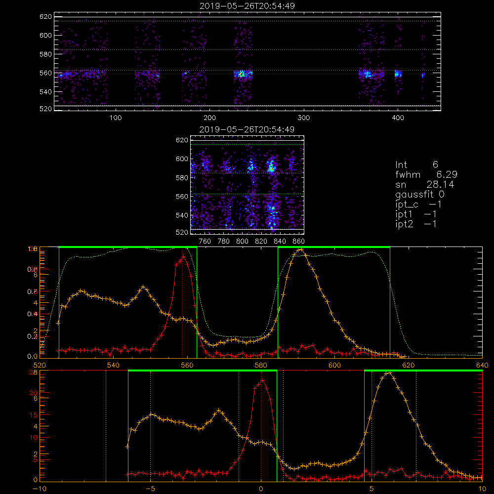Click y-axis label 540 of top spectrogram
Viewport: 494px width, 494px height.
pyautogui.click(x=45, y=92)
